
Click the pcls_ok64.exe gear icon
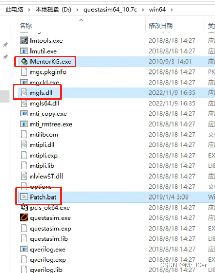pyautogui.click(x=24, y=208)
